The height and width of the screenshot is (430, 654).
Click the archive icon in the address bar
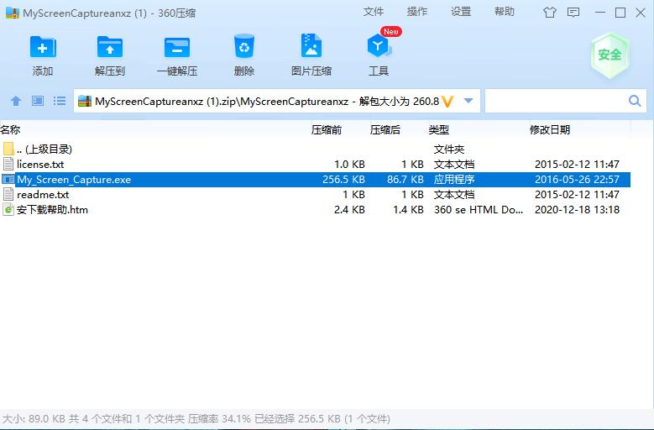[85, 101]
